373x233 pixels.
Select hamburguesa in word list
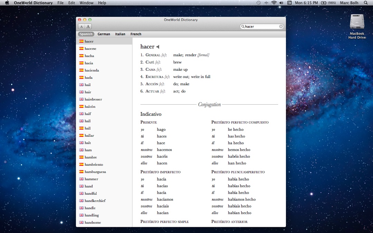(x=104, y=172)
